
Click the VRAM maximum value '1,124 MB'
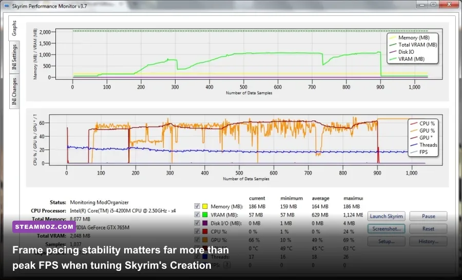pyautogui.click(x=353, y=215)
